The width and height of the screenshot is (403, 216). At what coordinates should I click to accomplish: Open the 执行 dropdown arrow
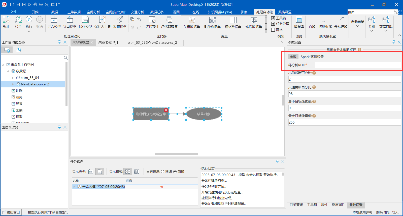coord(29,31)
